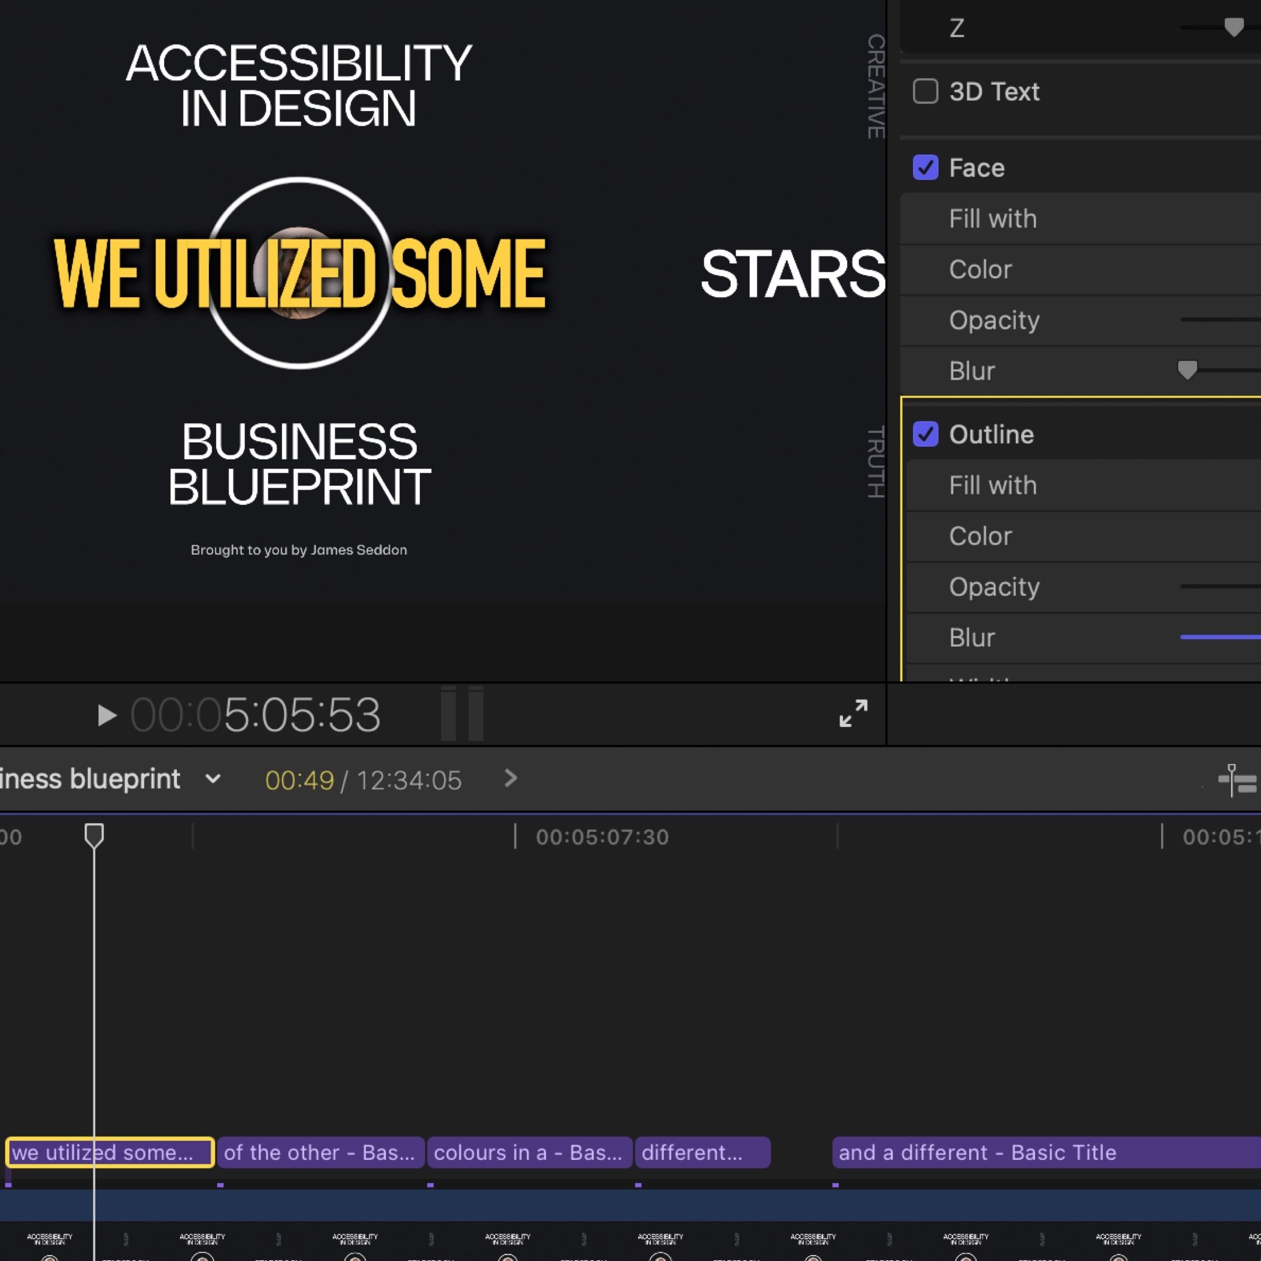Play the viewer video
This screenshot has height=1261, width=1261.
tap(106, 715)
